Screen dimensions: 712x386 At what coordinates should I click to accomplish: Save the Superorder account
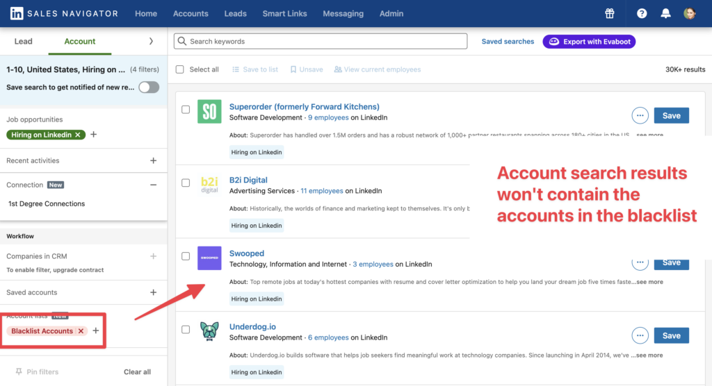pos(671,116)
